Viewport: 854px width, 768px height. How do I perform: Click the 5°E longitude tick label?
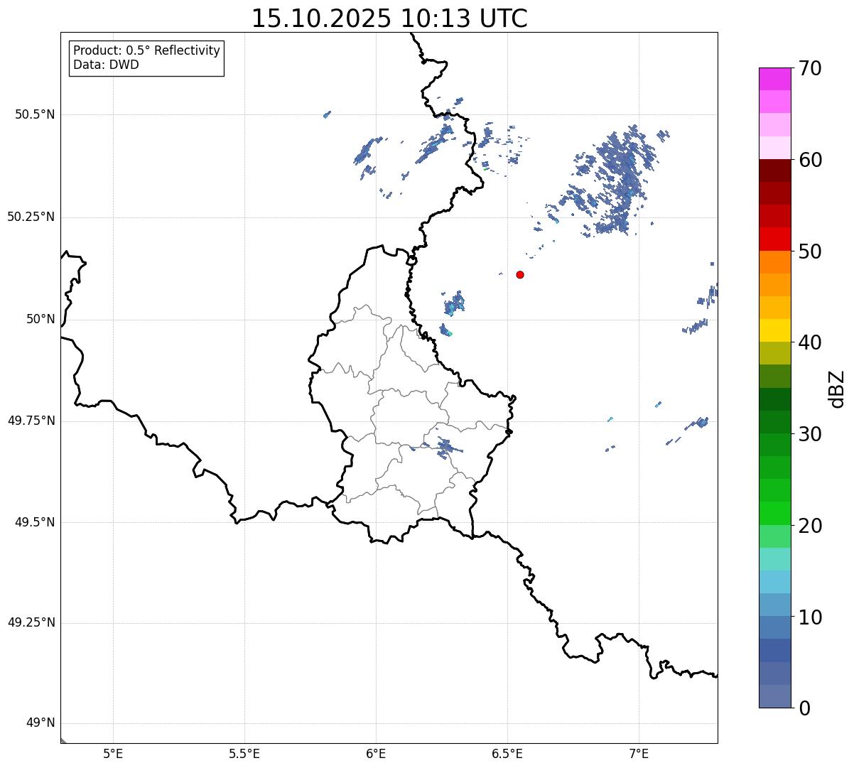(113, 754)
